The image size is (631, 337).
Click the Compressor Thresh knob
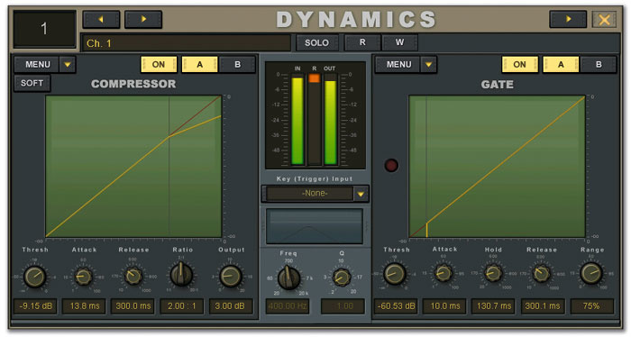click(x=35, y=277)
